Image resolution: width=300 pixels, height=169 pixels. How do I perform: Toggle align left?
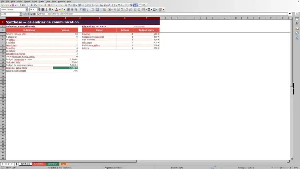tap(69, 10)
